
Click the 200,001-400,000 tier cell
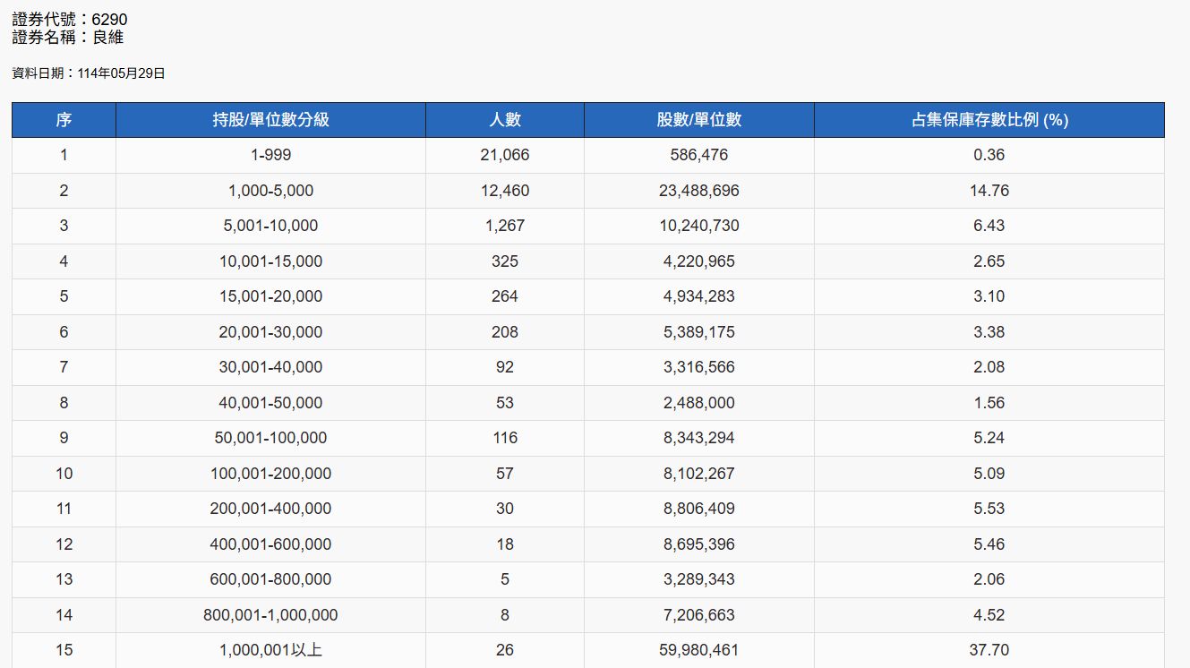(x=270, y=509)
